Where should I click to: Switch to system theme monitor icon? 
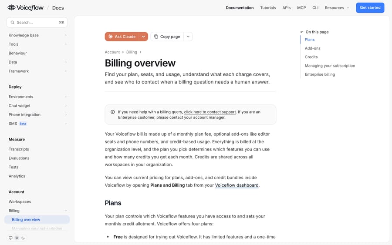[x=10, y=238]
